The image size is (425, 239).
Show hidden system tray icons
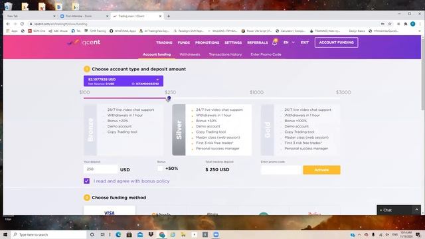tap(359, 234)
